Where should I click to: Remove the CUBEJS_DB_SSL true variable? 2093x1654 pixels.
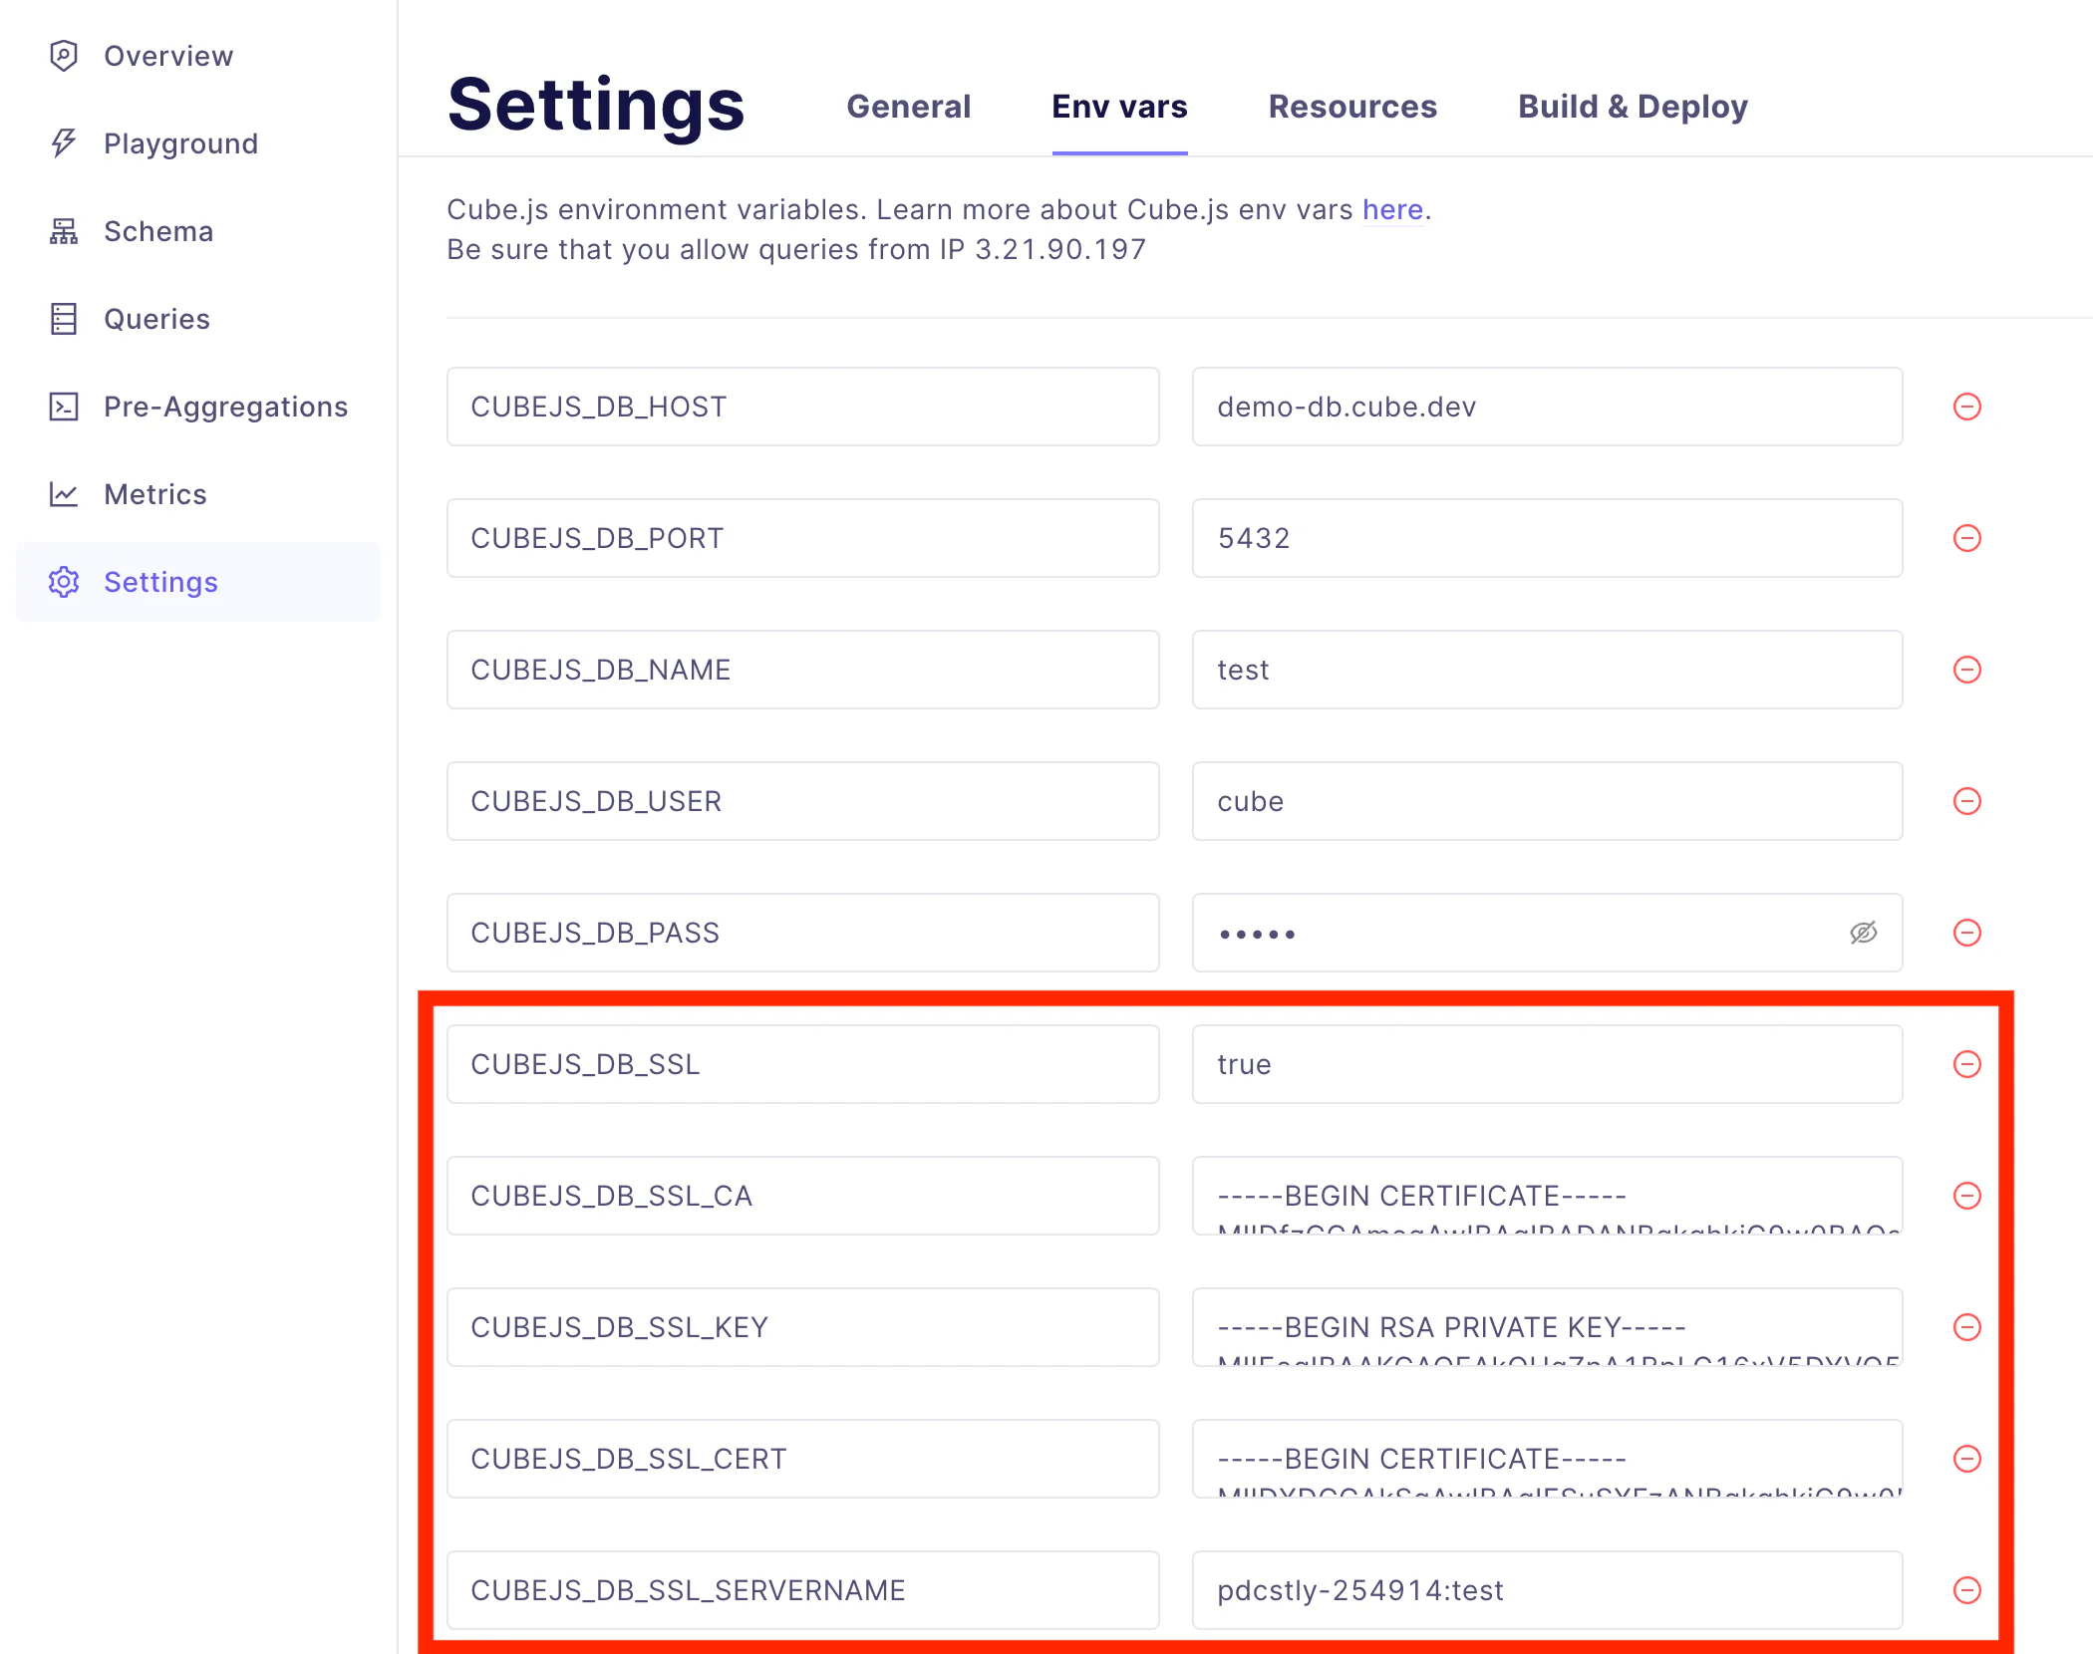(1966, 1064)
